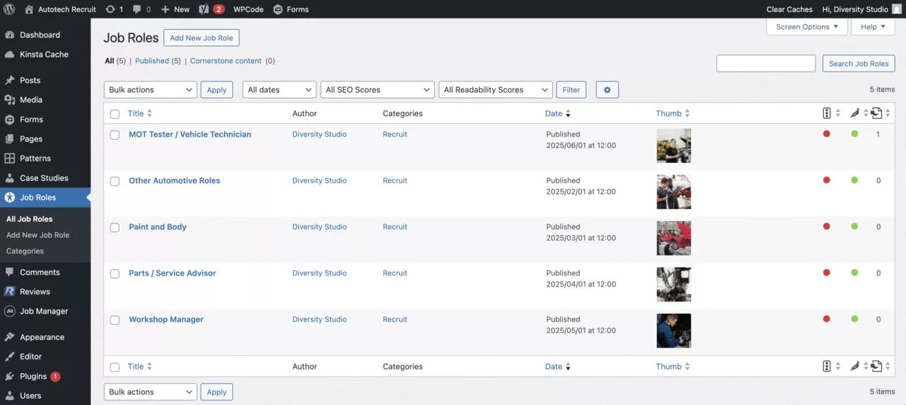Click the search job roles text field

pyautogui.click(x=766, y=64)
